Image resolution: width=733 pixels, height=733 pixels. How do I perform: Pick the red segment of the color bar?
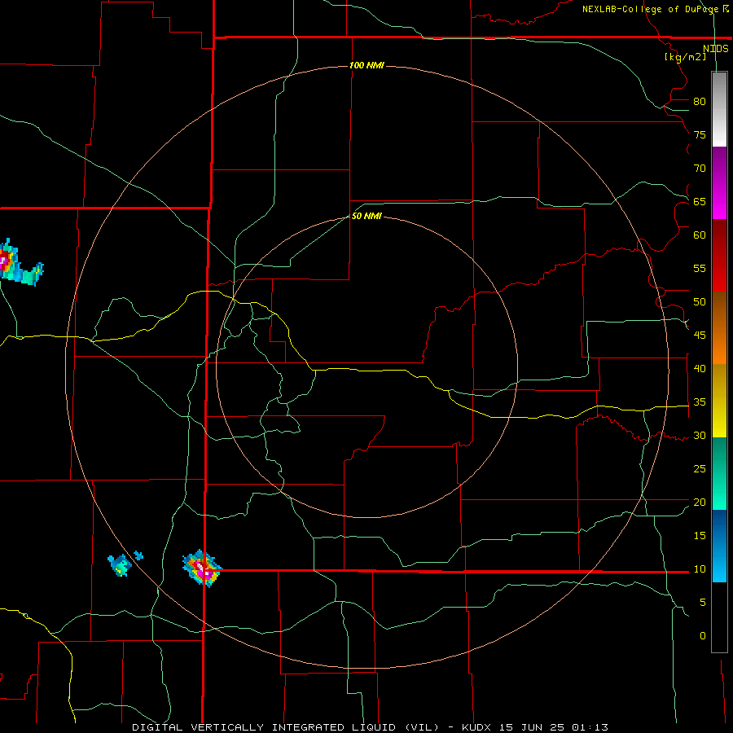(x=719, y=255)
